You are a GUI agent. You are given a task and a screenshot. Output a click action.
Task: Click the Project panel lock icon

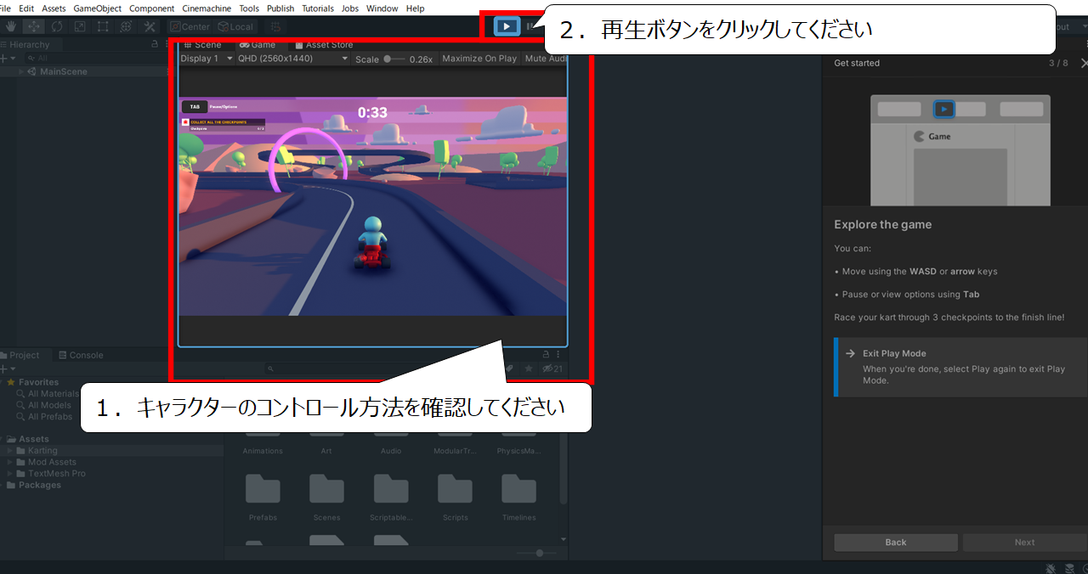tap(547, 354)
